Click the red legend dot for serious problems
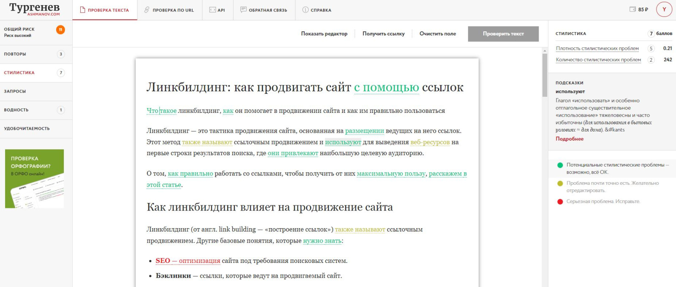Image resolution: width=676 pixels, height=287 pixels. (560, 202)
